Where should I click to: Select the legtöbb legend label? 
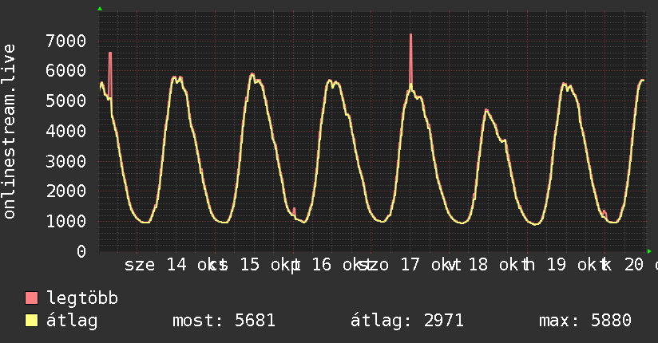pyautogui.click(x=82, y=298)
